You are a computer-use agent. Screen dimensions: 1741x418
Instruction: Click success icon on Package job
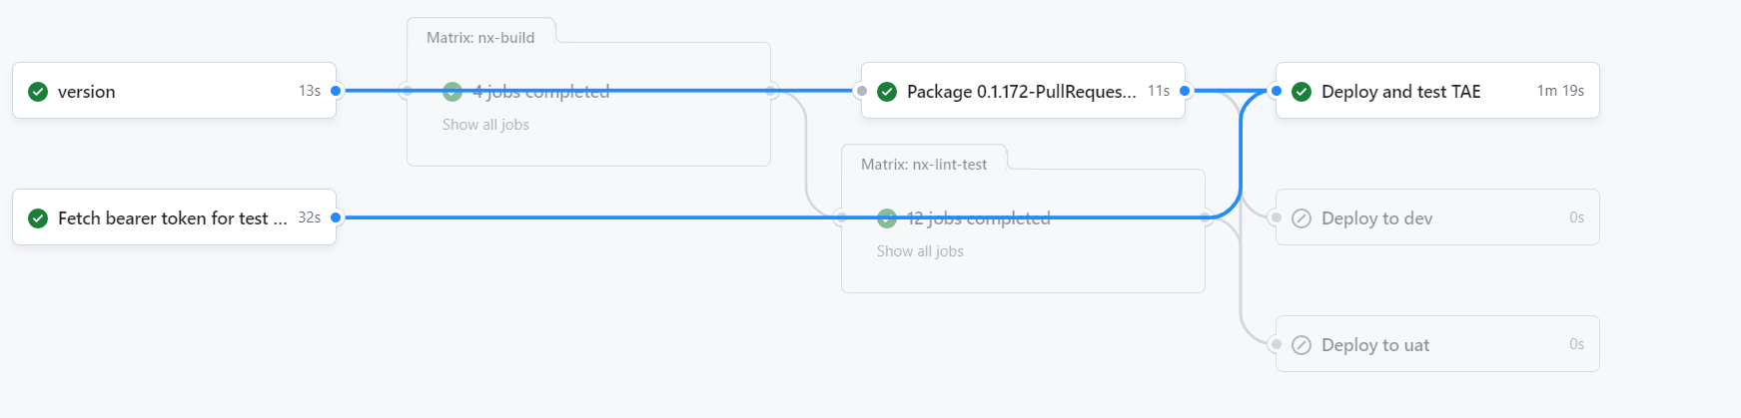[887, 92]
